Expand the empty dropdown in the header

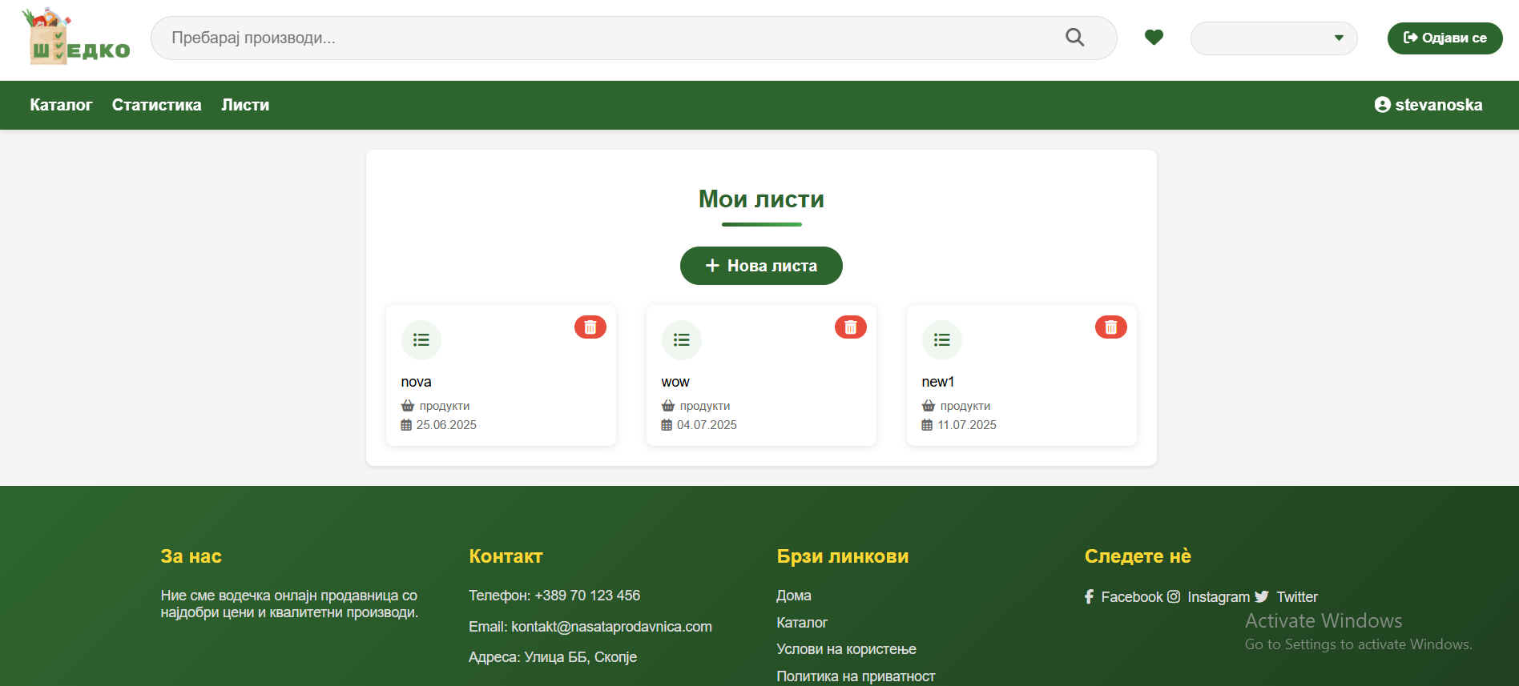[1273, 38]
